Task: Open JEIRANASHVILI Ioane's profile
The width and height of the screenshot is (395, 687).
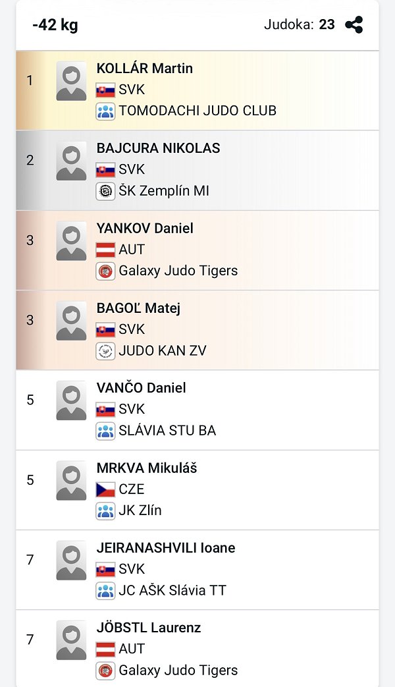Action: 165,548
